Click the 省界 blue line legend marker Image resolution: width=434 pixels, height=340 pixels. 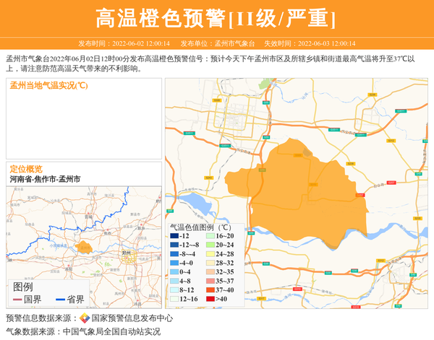tap(60, 300)
